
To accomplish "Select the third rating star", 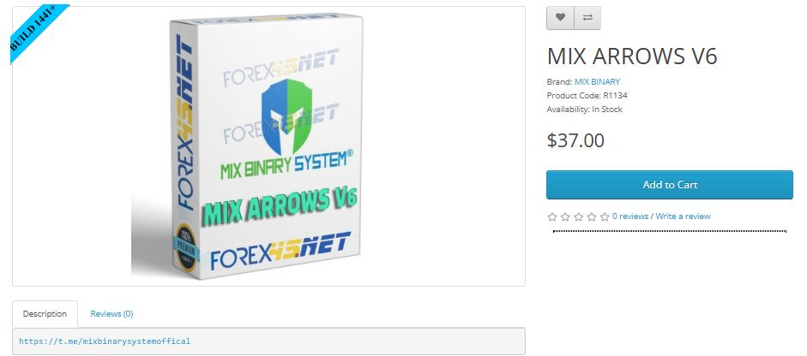I will pos(579,217).
